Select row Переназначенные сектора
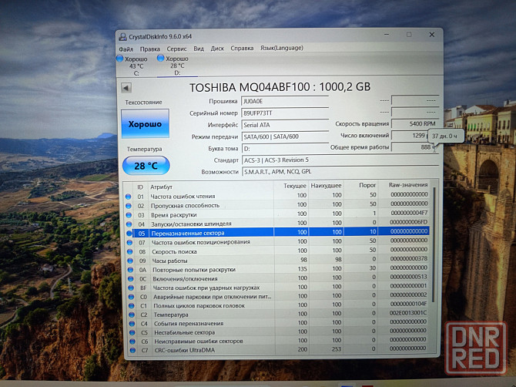516x387 pixels. point(278,233)
